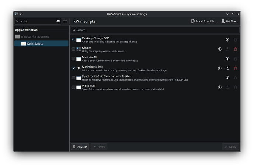The width and height of the screenshot is (254, 167).
Task: Show info for Minimize to Tray script
Action: click(x=219, y=68)
